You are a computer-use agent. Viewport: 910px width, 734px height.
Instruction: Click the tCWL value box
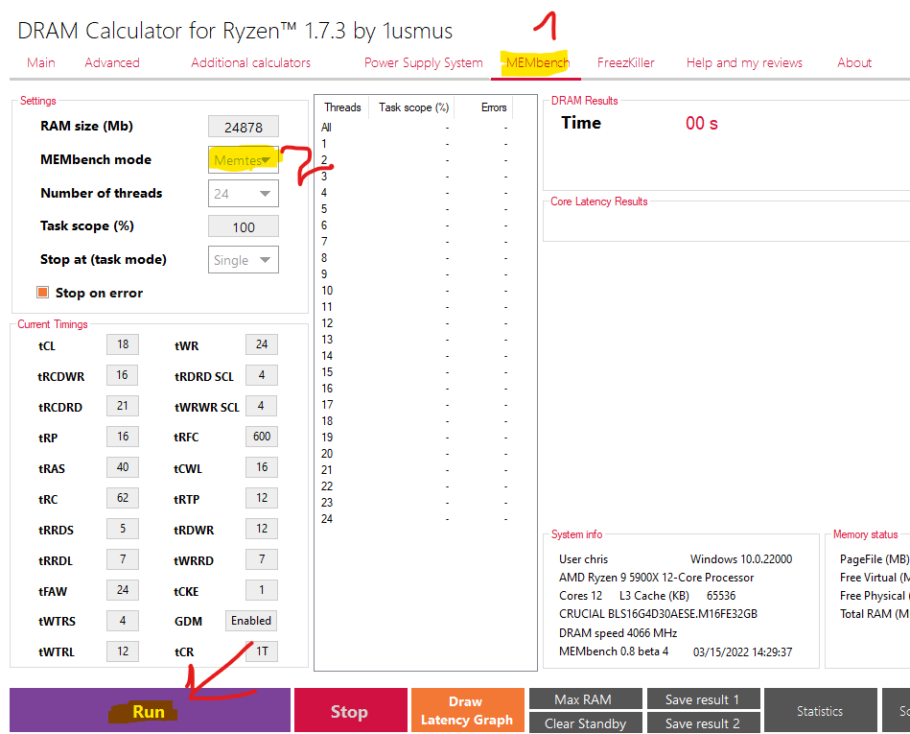coord(261,467)
